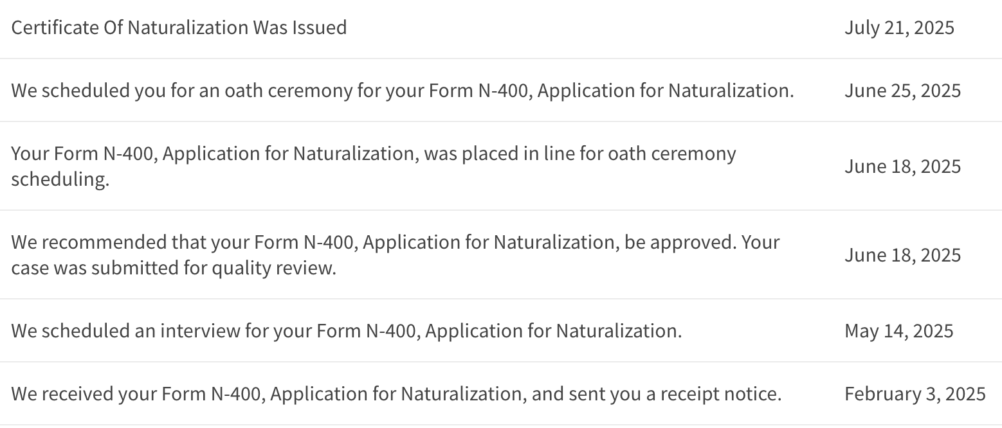This screenshot has width=1002, height=428.
Task: Select the oath ceremony scheduled entry text
Action: coord(403,91)
